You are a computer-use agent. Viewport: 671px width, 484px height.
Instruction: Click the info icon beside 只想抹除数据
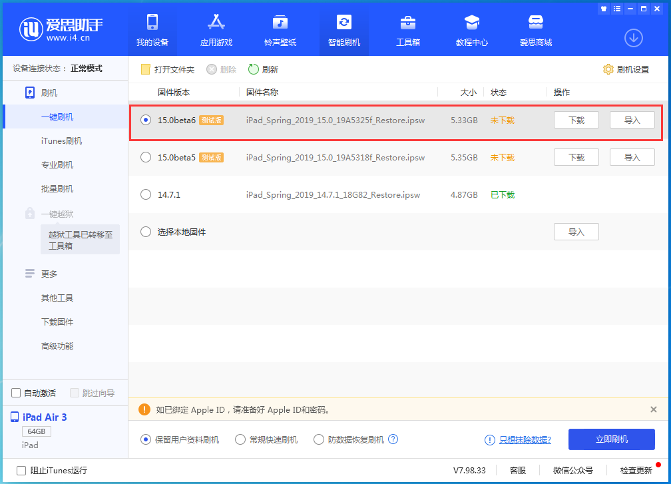[489, 440]
